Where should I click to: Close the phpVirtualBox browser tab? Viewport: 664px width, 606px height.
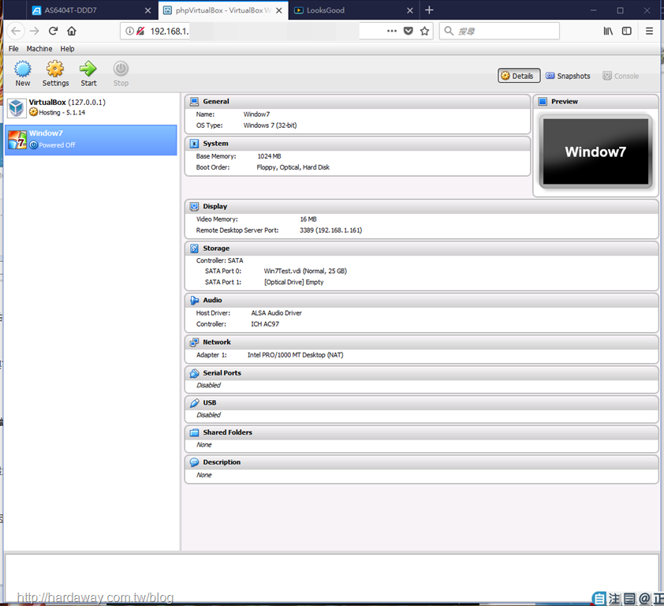tap(279, 10)
